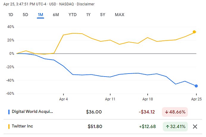Remove Twitter Inc comparison with X icon
This screenshot has width=206, height=137.
(195, 127)
